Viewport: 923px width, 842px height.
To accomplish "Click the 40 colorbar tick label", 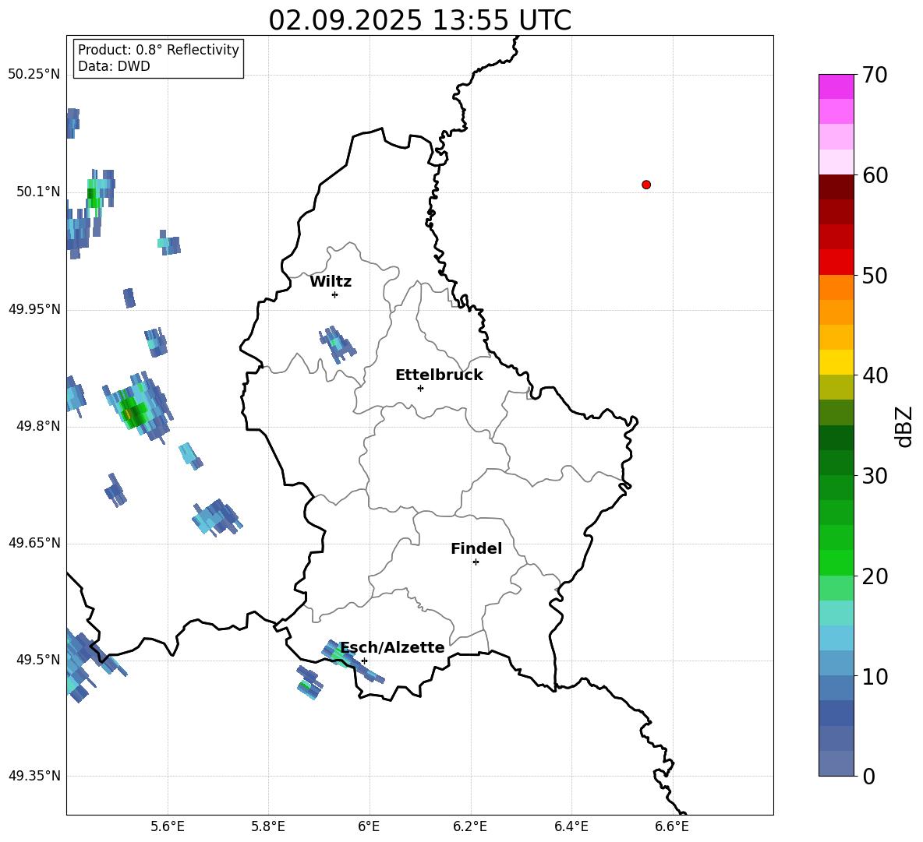I will point(875,375).
